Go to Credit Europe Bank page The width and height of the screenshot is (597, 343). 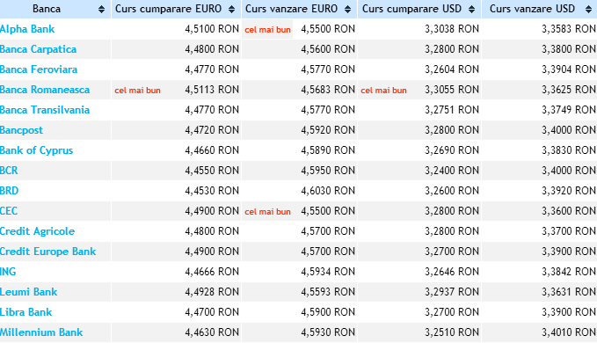pyautogui.click(x=47, y=252)
